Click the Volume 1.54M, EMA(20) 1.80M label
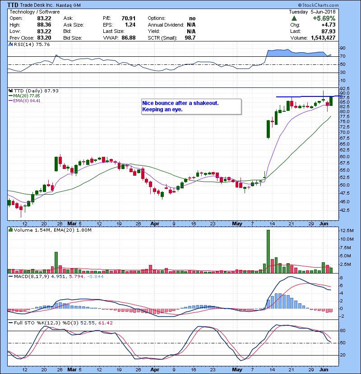Viewport: 361px width, 374px height. pyautogui.click(x=52, y=230)
